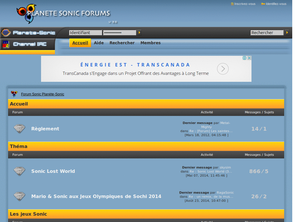Open the Membres menu item
Screen dimensions: 296x222
(150, 43)
